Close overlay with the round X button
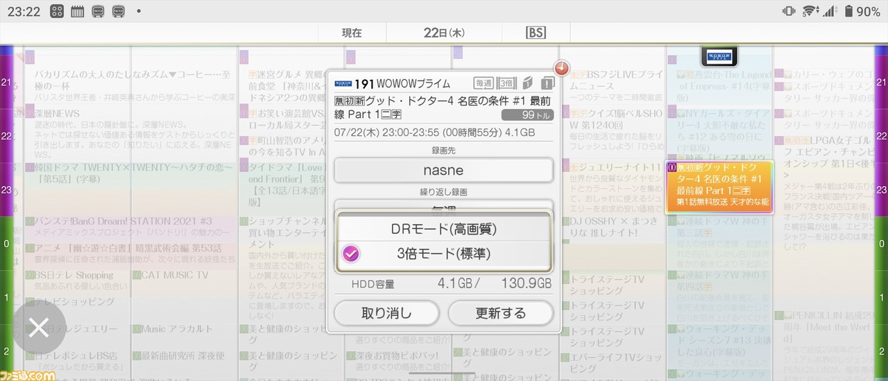 coord(39,328)
